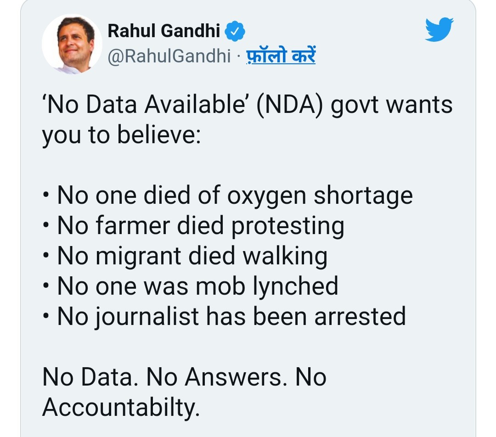
Task: Open the Rahul Gandhi display name
Action: [164, 31]
